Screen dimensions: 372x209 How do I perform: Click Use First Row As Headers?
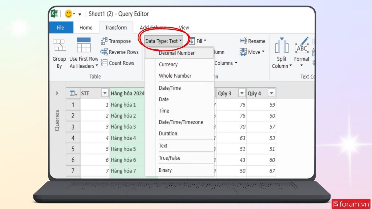[83, 53]
